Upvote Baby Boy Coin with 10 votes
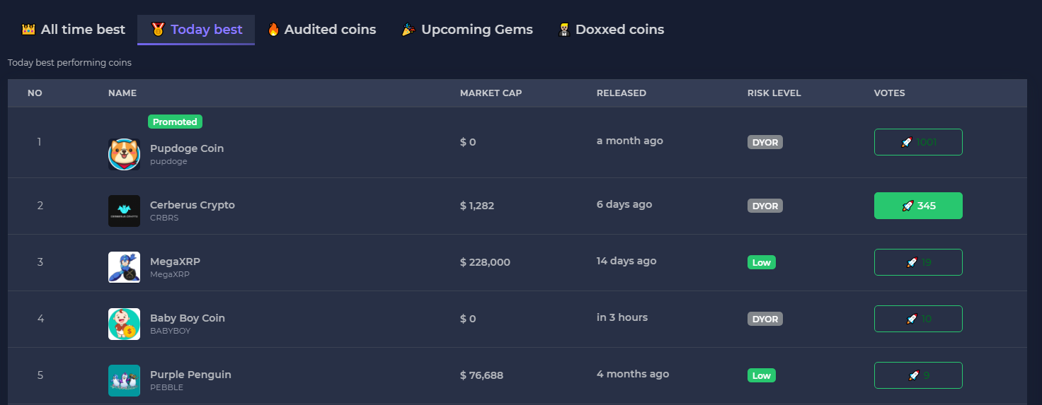 (918, 319)
